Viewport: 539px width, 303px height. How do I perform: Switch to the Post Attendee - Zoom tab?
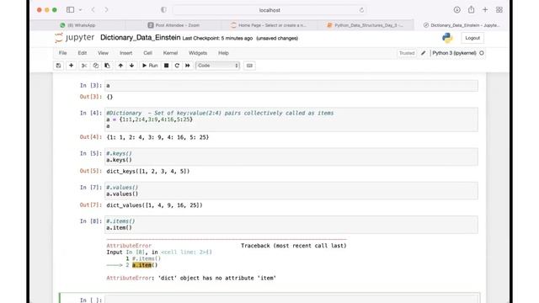173,25
